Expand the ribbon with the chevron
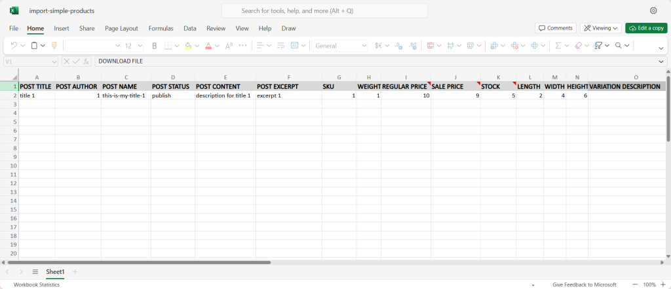 (662, 48)
